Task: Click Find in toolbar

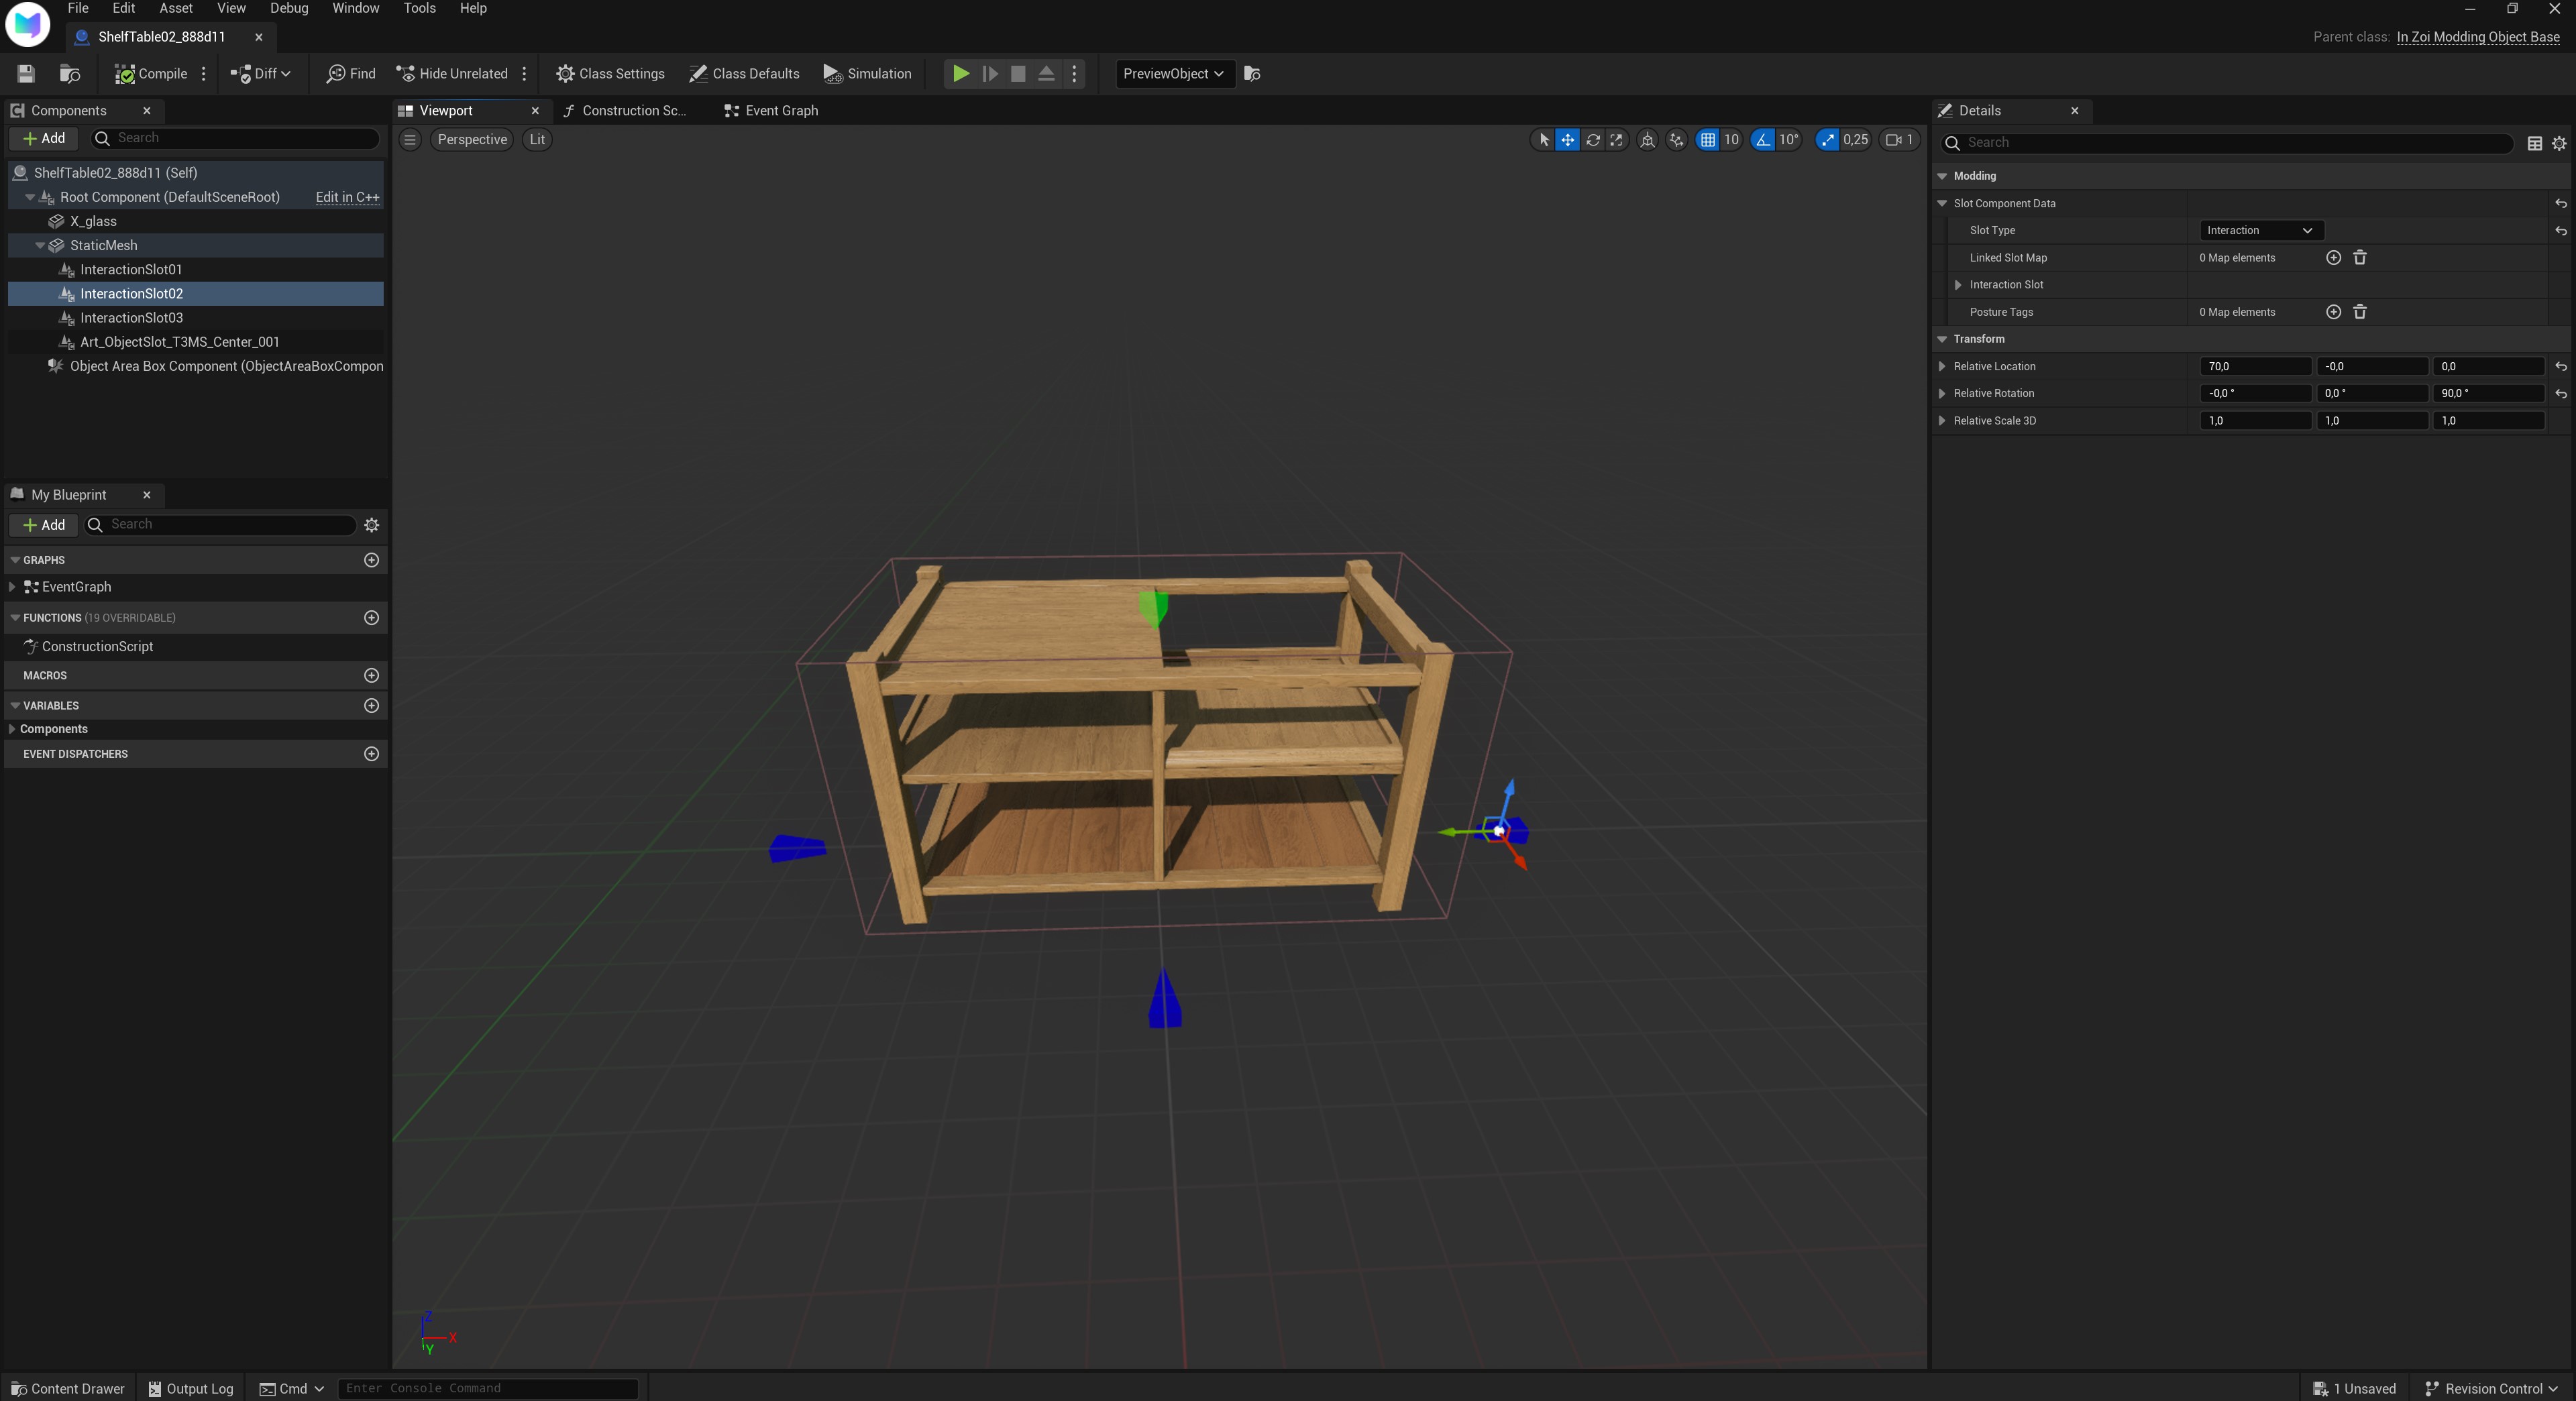Action: pos(351,73)
